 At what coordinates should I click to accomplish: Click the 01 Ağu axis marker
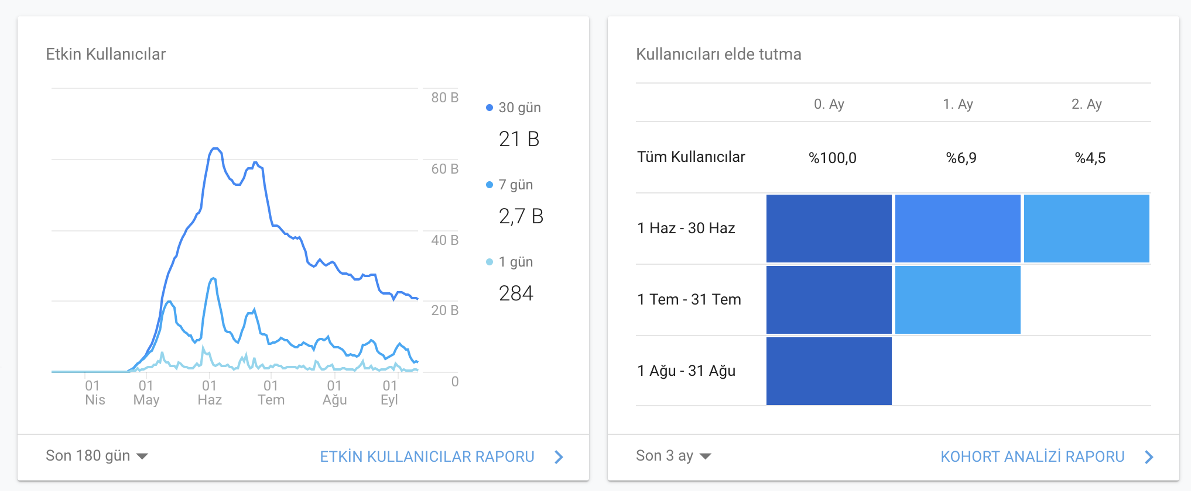334,393
